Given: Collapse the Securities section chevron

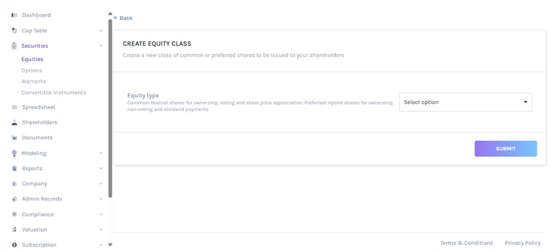Looking at the screenshot, I should (x=101, y=46).
